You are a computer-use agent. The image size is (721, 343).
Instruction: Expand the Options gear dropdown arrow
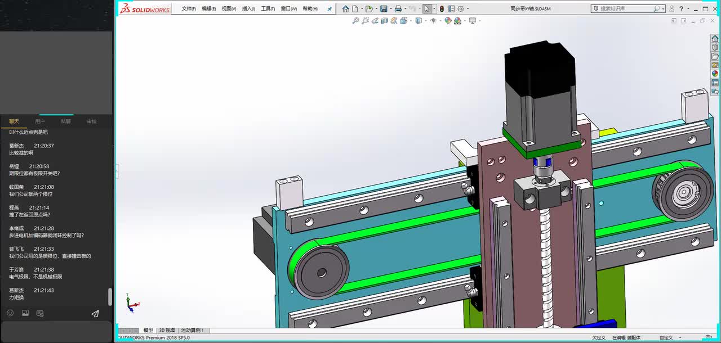click(468, 9)
